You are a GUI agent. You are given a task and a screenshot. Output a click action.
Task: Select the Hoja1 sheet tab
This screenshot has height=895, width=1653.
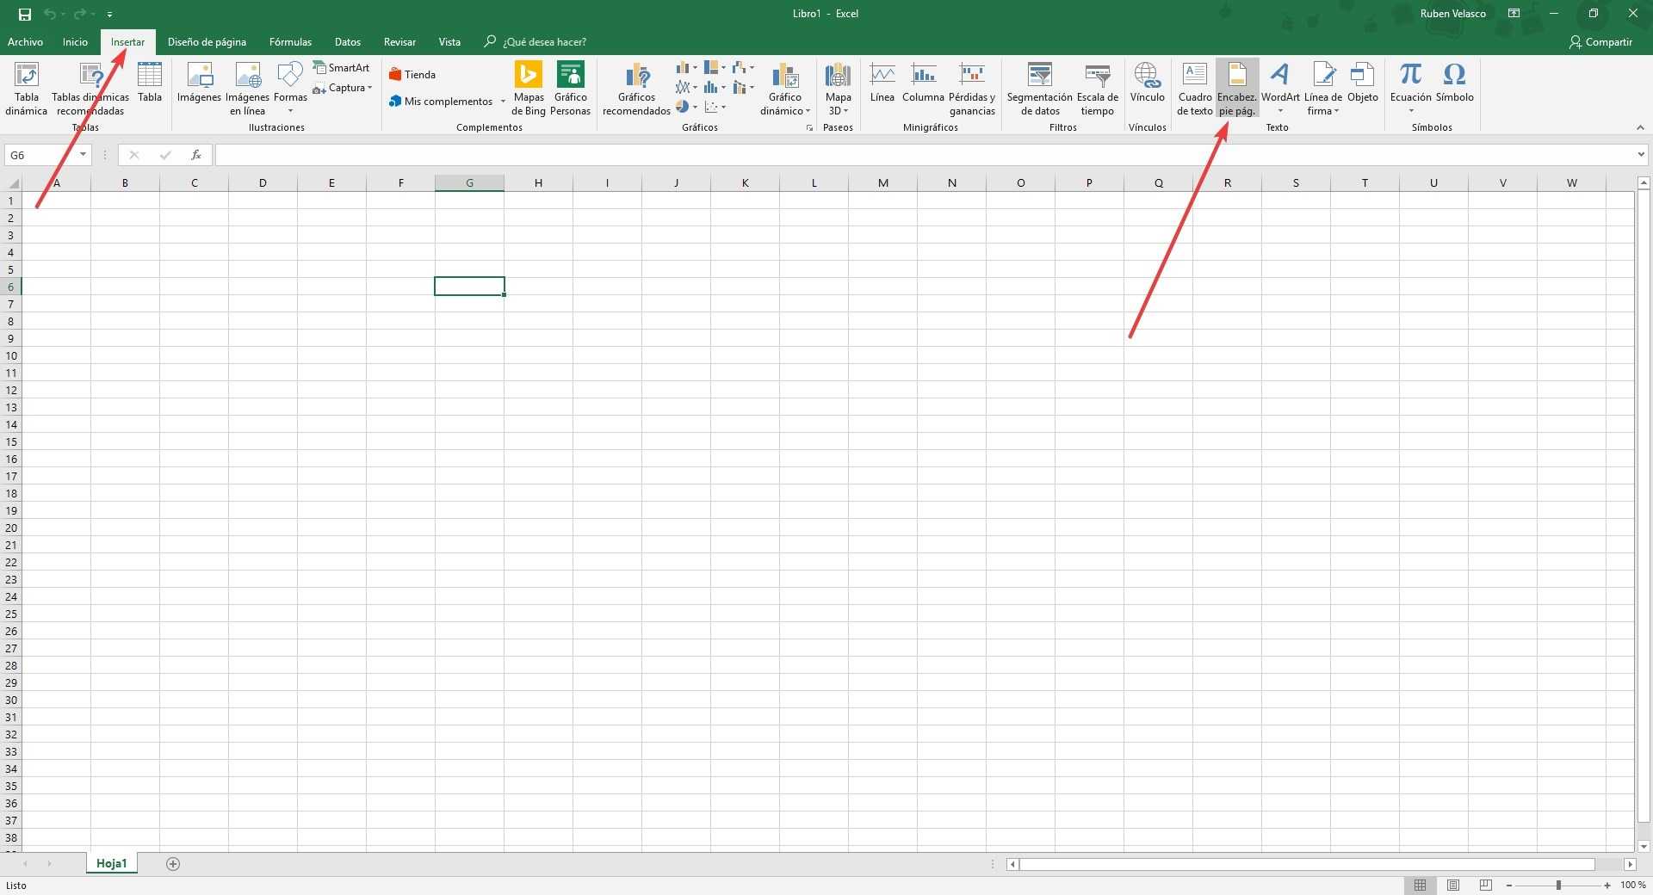point(111,863)
